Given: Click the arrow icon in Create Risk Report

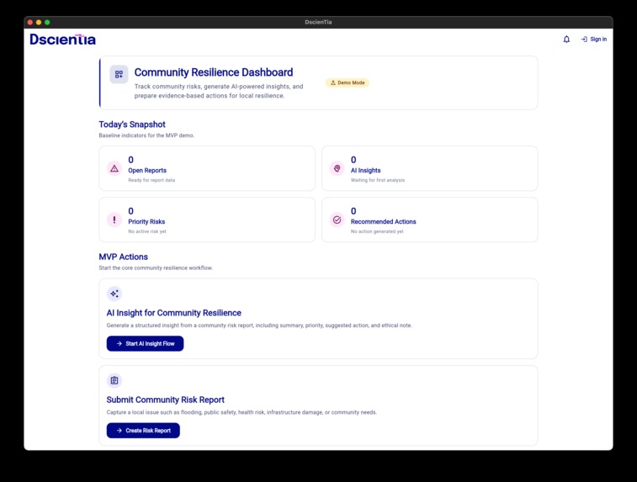Looking at the screenshot, I should (119, 431).
